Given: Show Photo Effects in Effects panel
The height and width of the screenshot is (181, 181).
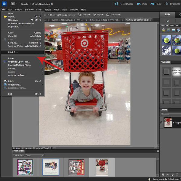Looking at the screenshot, I should click(173, 30).
